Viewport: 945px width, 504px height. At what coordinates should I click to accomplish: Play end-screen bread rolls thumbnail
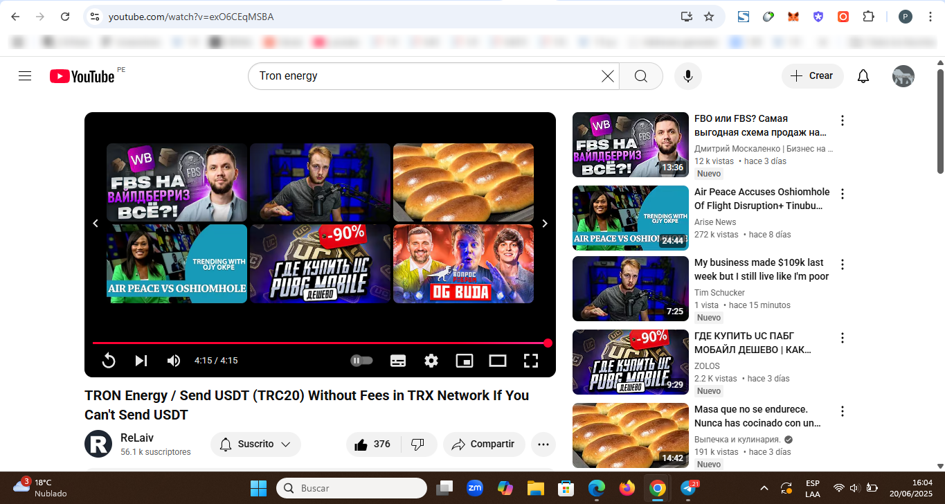pyautogui.click(x=463, y=182)
